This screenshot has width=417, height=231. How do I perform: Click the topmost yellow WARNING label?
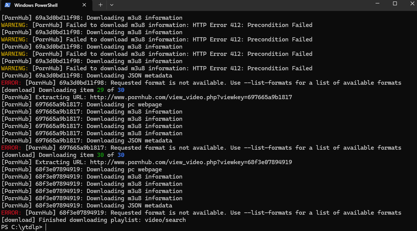click(x=14, y=25)
